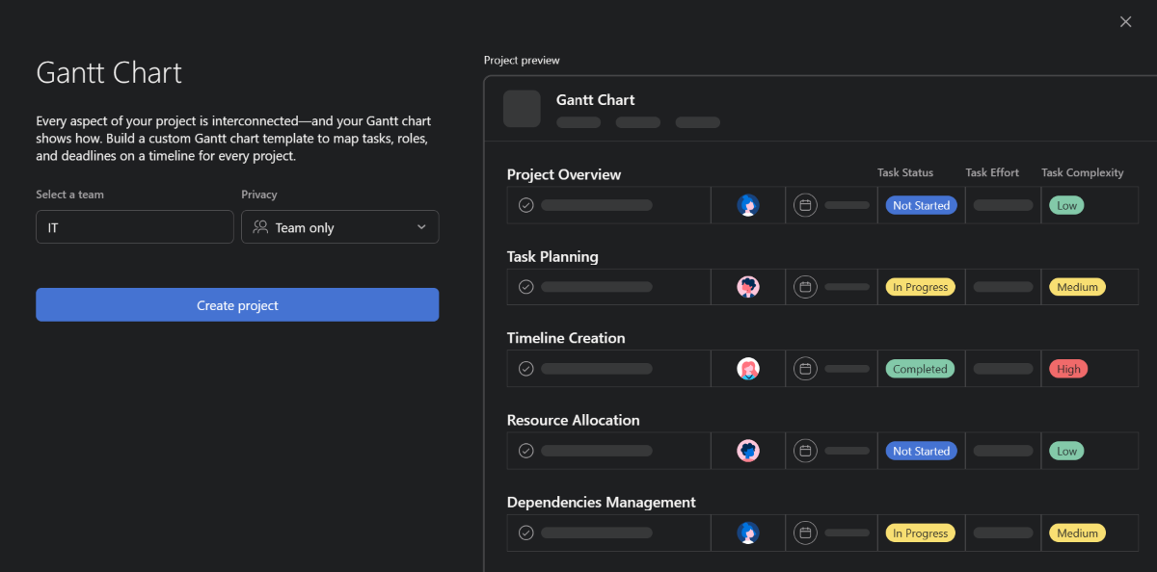The height and width of the screenshot is (572, 1157).
Task: Click the Select a team field containing IT
Action: point(135,227)
